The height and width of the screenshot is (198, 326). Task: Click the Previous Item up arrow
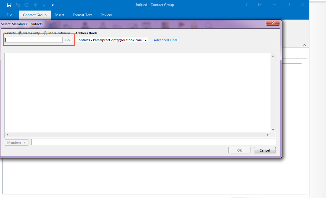35,5
